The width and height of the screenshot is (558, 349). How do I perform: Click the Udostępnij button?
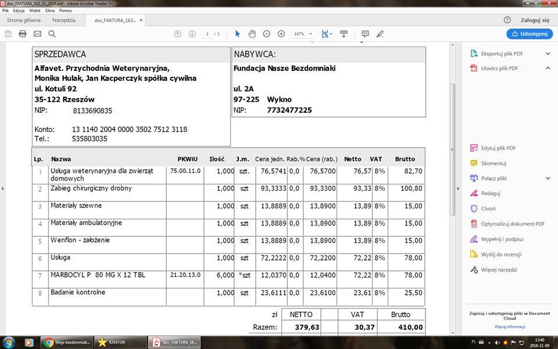coord(530,34)
